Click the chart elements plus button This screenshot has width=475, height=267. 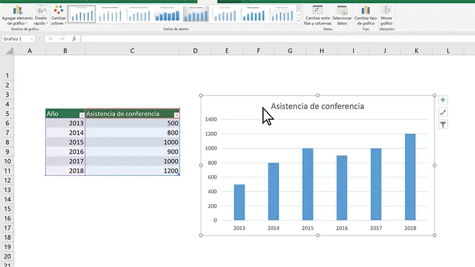pyautogui.click(x=443, y=100)
